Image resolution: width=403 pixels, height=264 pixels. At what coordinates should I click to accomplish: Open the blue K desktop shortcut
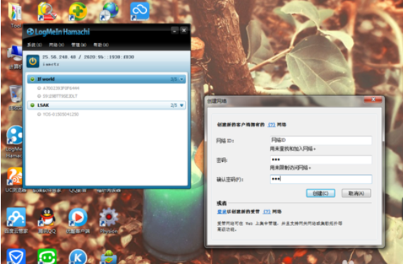click(x=78, y=256)
